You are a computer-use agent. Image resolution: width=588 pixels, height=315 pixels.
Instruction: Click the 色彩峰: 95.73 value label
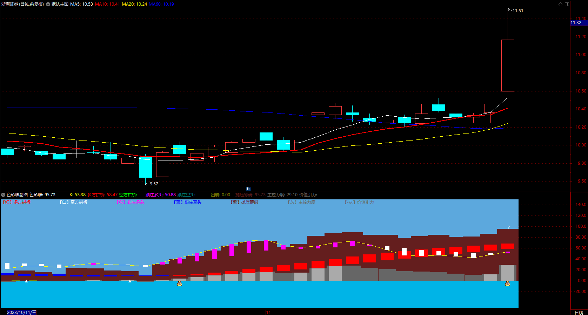pos(42,195)
